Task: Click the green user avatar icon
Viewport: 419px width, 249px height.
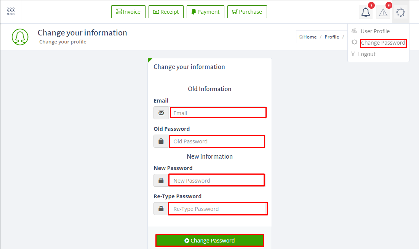Action: pos(20,37)
